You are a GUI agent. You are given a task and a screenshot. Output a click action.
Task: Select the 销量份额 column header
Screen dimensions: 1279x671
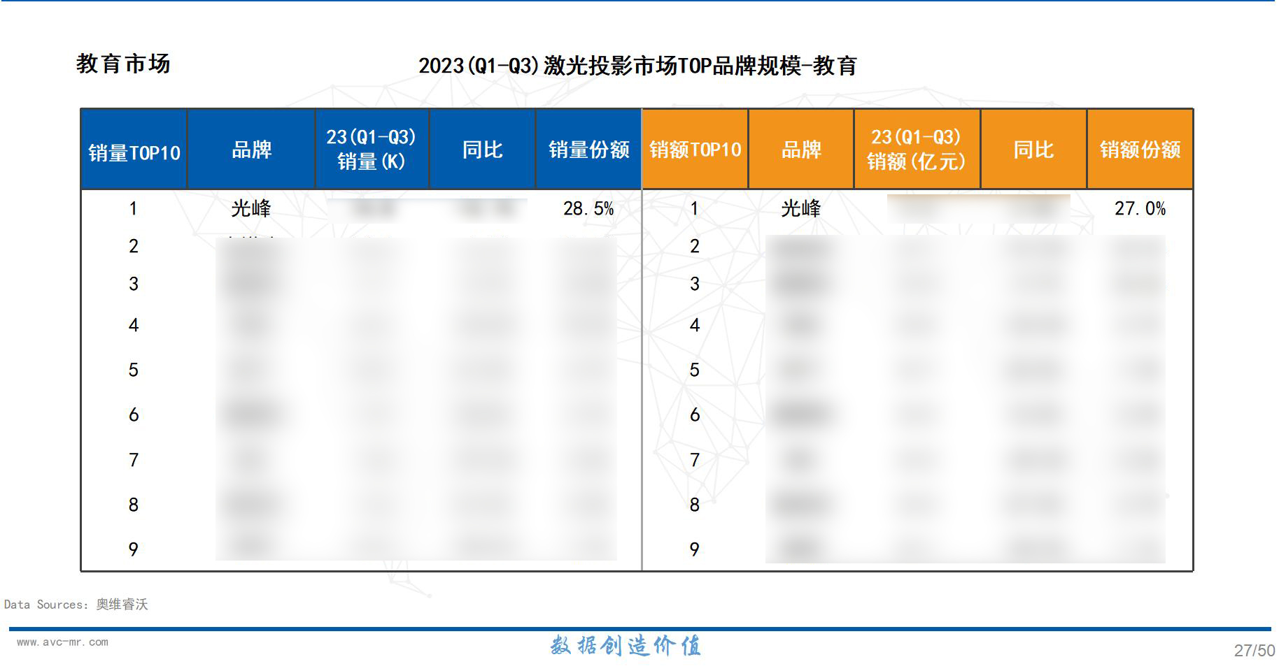pyautogui.click(x=590, y=149)
